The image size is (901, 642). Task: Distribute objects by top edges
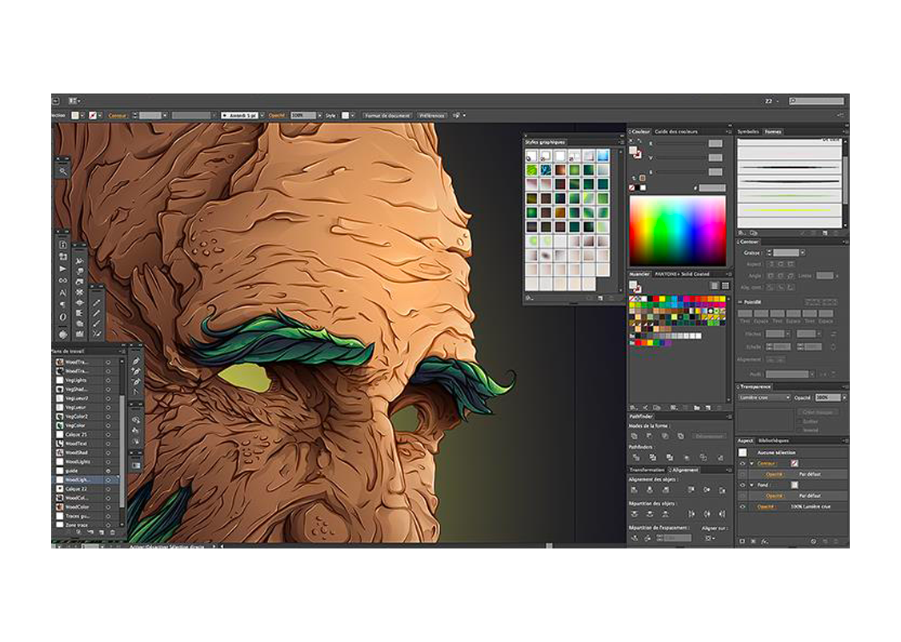[x=635, y=514]
